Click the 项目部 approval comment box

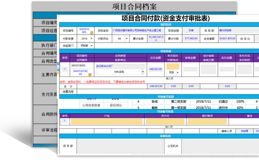click(121, 146)
